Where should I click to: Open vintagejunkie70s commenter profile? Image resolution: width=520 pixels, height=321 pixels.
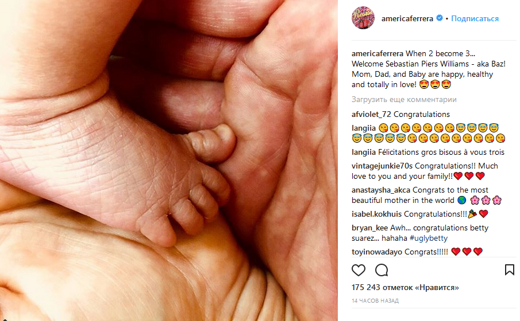pos(382,166)
